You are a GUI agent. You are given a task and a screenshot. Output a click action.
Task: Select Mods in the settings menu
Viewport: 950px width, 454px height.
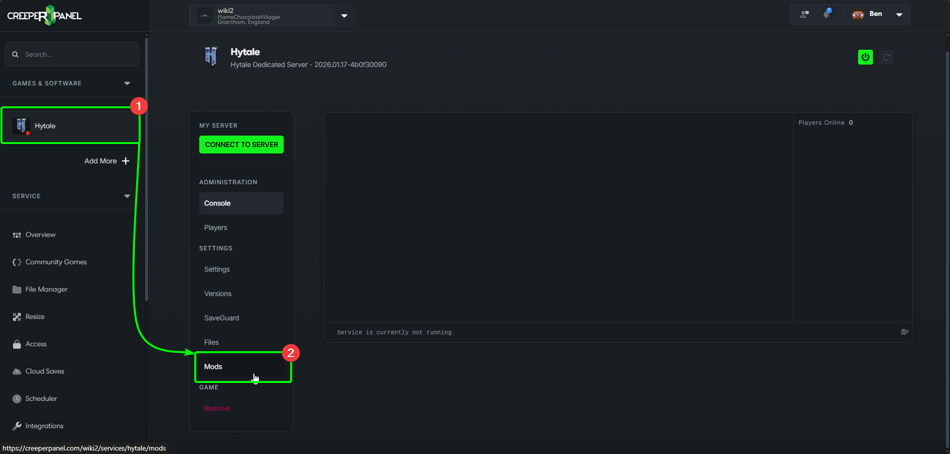214,367
